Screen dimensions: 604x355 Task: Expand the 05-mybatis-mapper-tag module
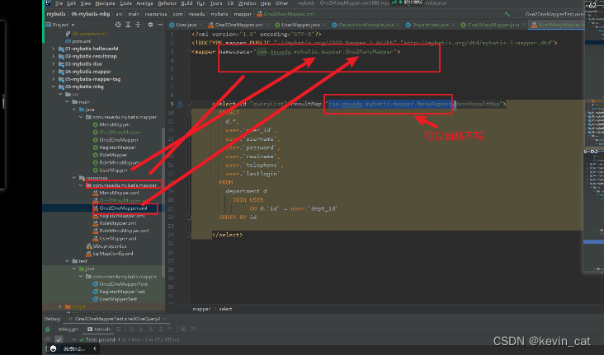tap(54, 79)
